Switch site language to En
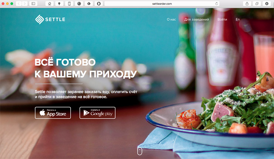 238,19
